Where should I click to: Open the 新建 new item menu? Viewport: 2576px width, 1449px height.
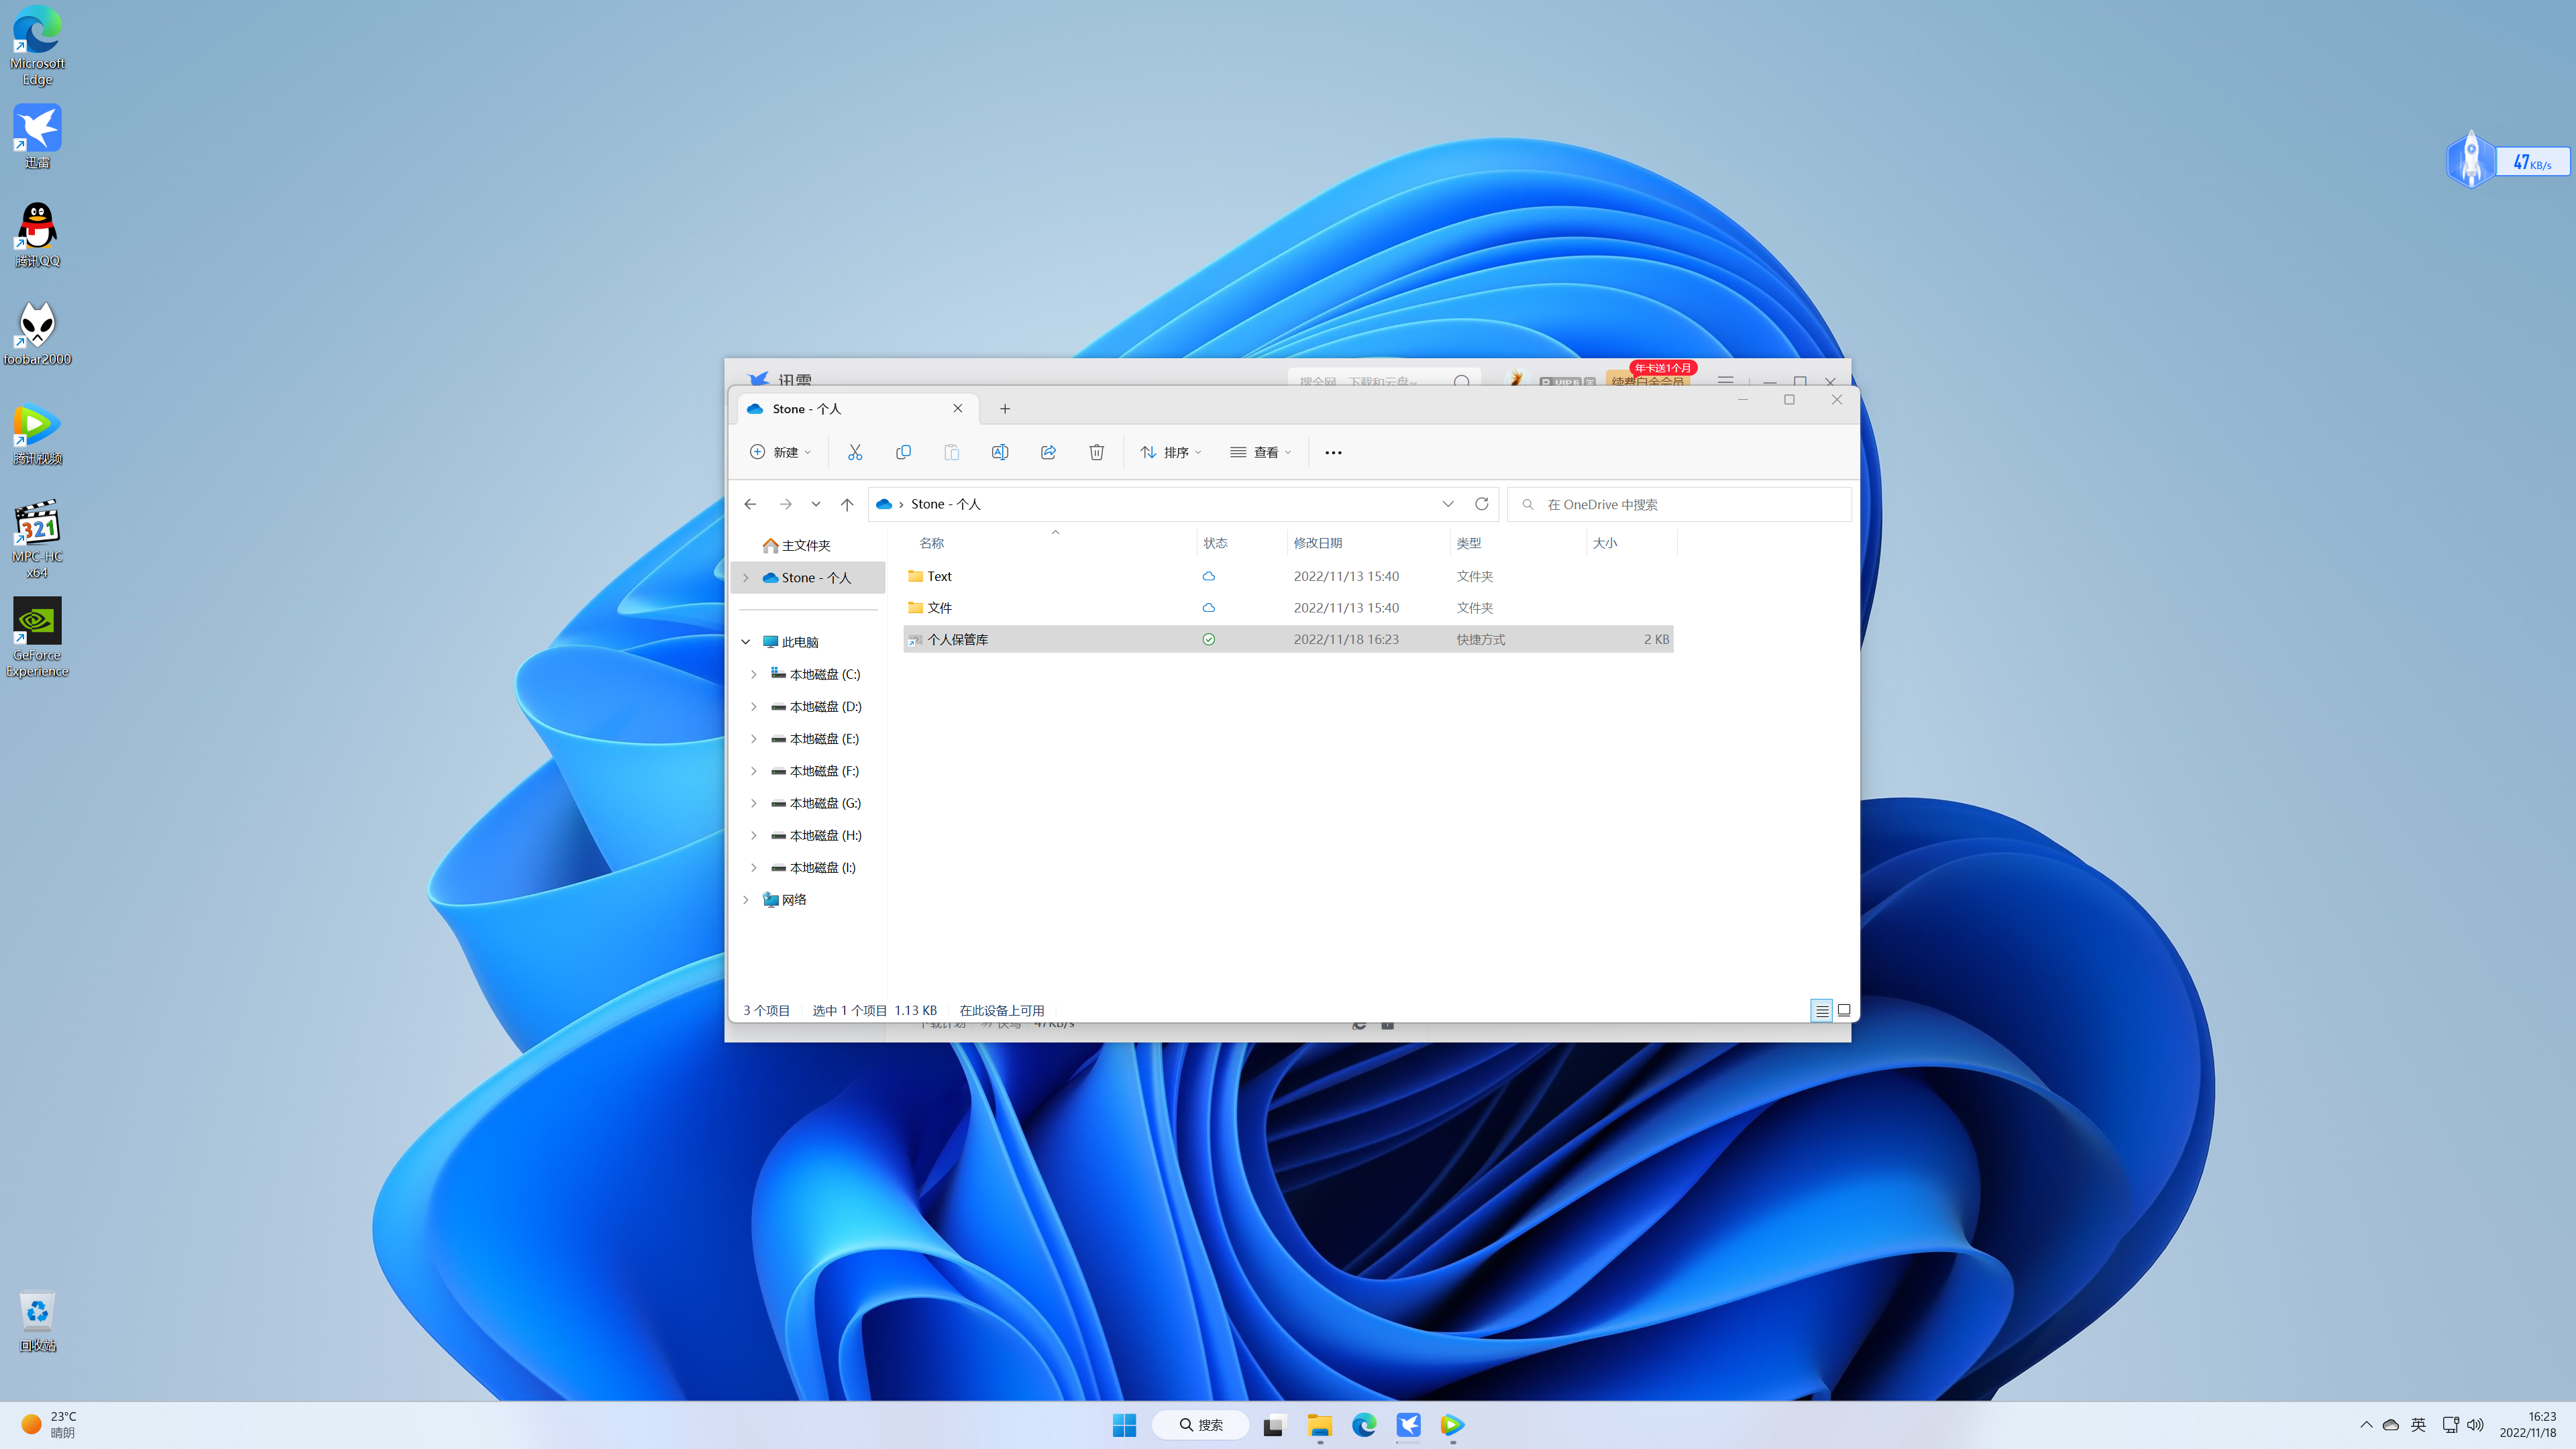point(781,452)
